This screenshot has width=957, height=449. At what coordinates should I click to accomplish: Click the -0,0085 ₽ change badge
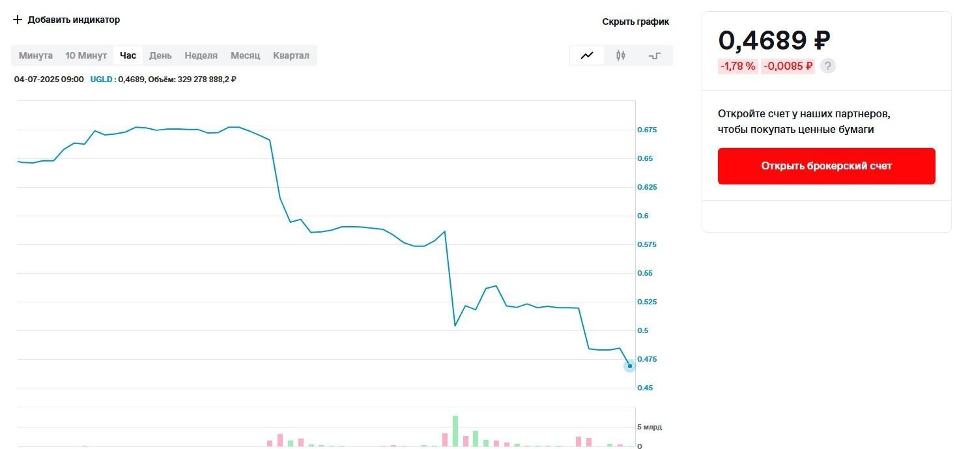click(788, 66)
